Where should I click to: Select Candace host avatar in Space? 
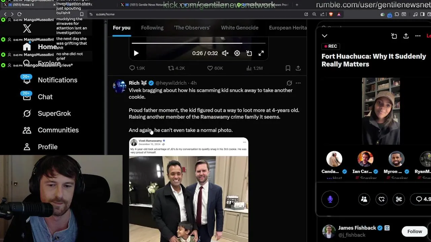click(x=334, y=159)
